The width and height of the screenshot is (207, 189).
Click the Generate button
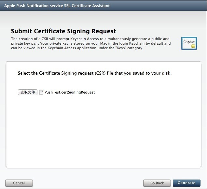[x=186, y=183]
